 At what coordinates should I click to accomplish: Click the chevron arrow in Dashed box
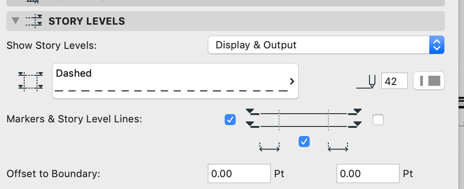tap(292, 81)
